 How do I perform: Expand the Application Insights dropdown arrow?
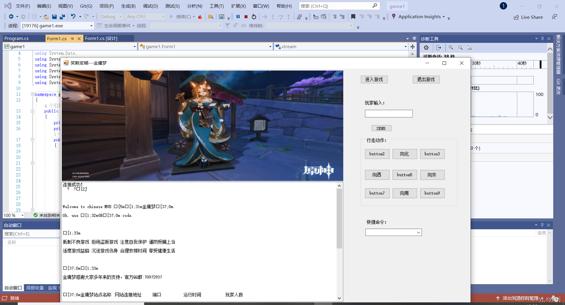tap(444, 17)
